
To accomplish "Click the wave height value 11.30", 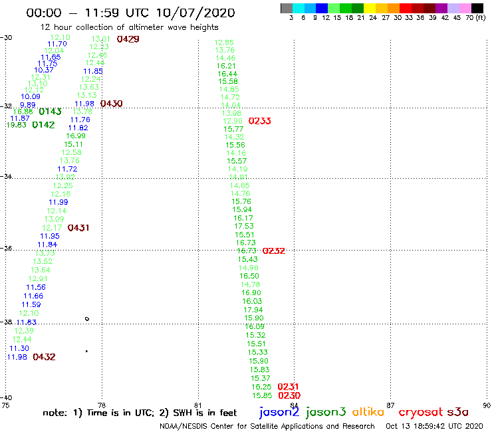I will pyautogui.click(x=19, y=348).
